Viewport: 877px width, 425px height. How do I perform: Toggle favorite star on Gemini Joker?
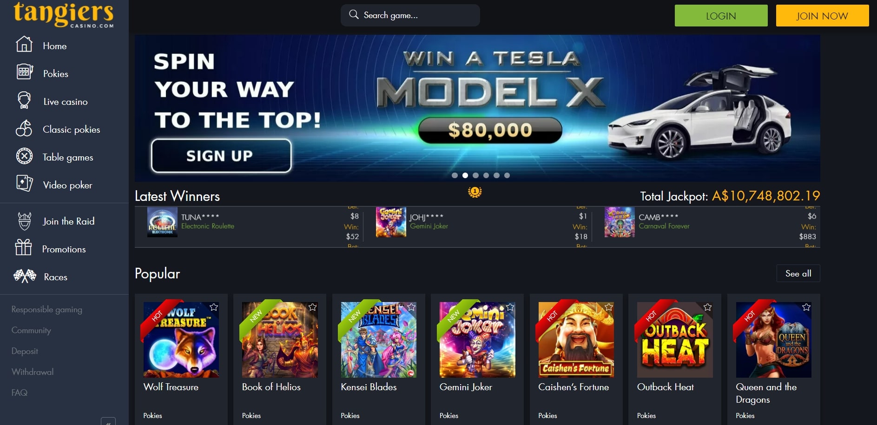(x=510, y=307)
